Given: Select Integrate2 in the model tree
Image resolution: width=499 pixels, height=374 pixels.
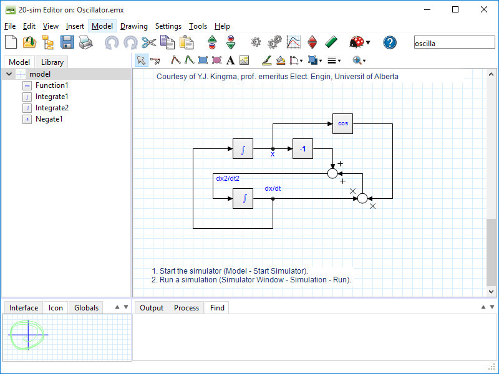Looking at the screenshot, I should (x=52, y=108).
